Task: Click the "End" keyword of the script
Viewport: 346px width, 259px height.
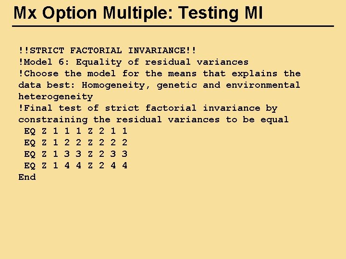Action: tap(27, 177)
